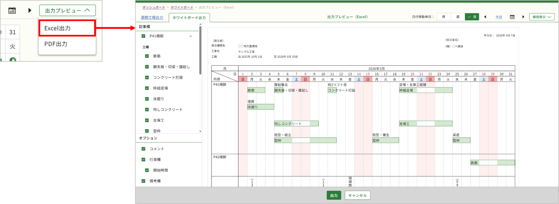
Task: Advance date with right arrow in preview header
Action: [523, 17]
